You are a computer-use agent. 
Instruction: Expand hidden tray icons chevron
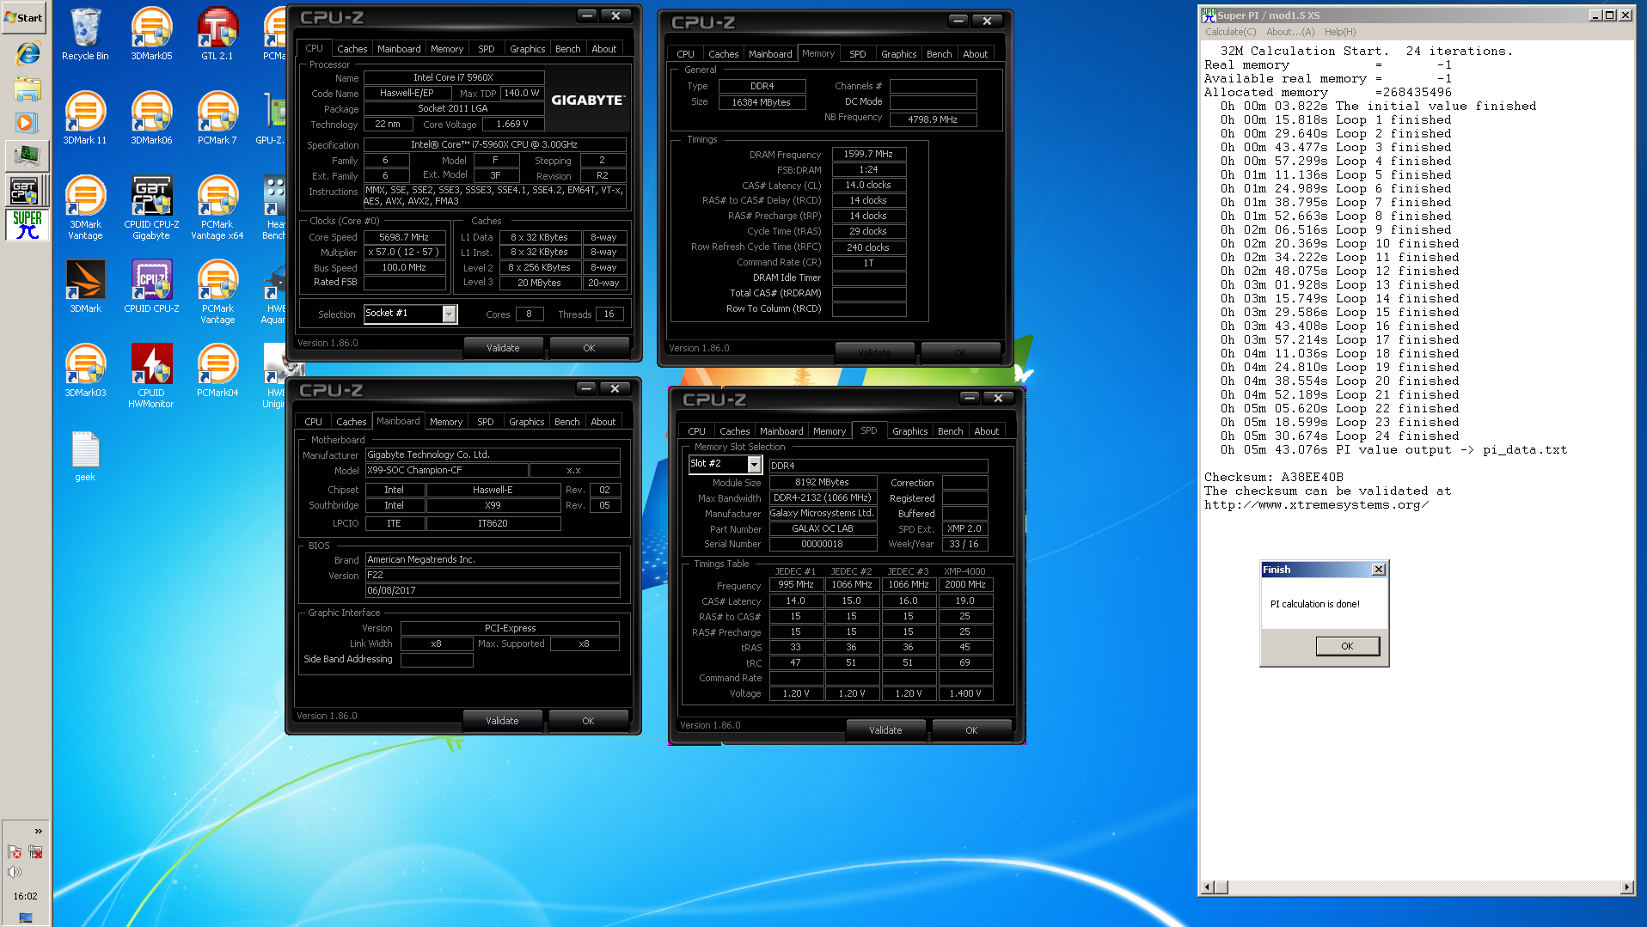coord(38,831)
